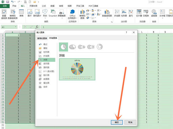Switch to the Recommended Charts tab
The image size is (173, 129).
pos(42,38)
